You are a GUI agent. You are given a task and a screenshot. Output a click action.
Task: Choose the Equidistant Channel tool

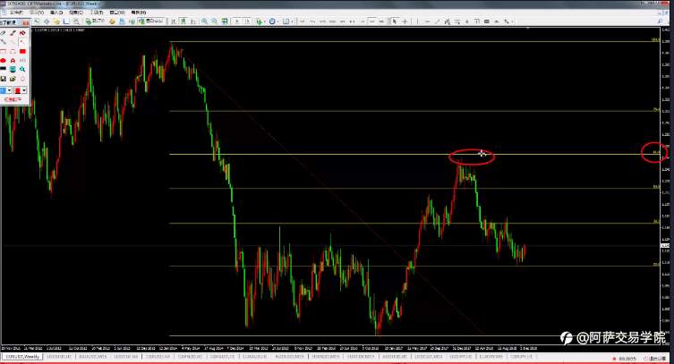(x=447, y=21)
